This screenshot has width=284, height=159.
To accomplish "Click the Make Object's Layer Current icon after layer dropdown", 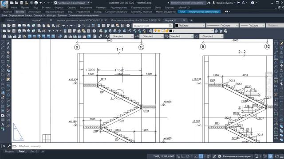I will click(x=216, y=31).
